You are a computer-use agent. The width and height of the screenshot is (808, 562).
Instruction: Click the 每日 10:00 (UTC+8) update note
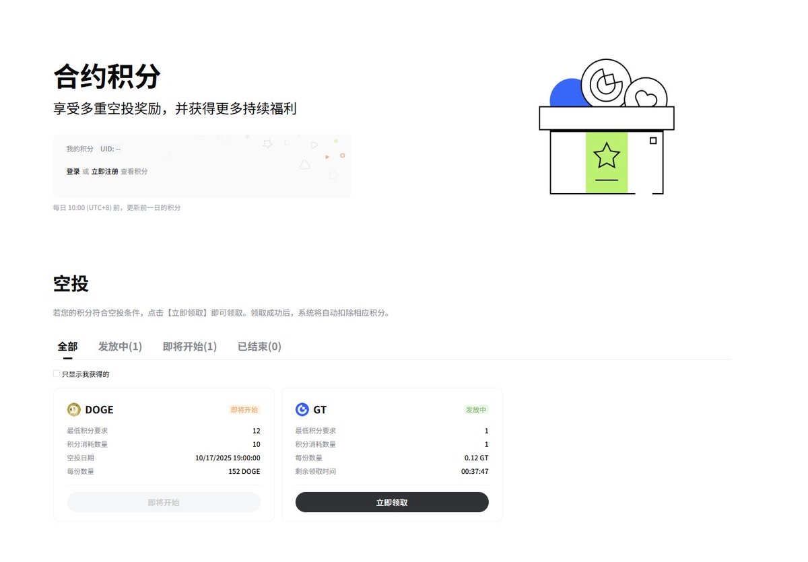(116, 207)
